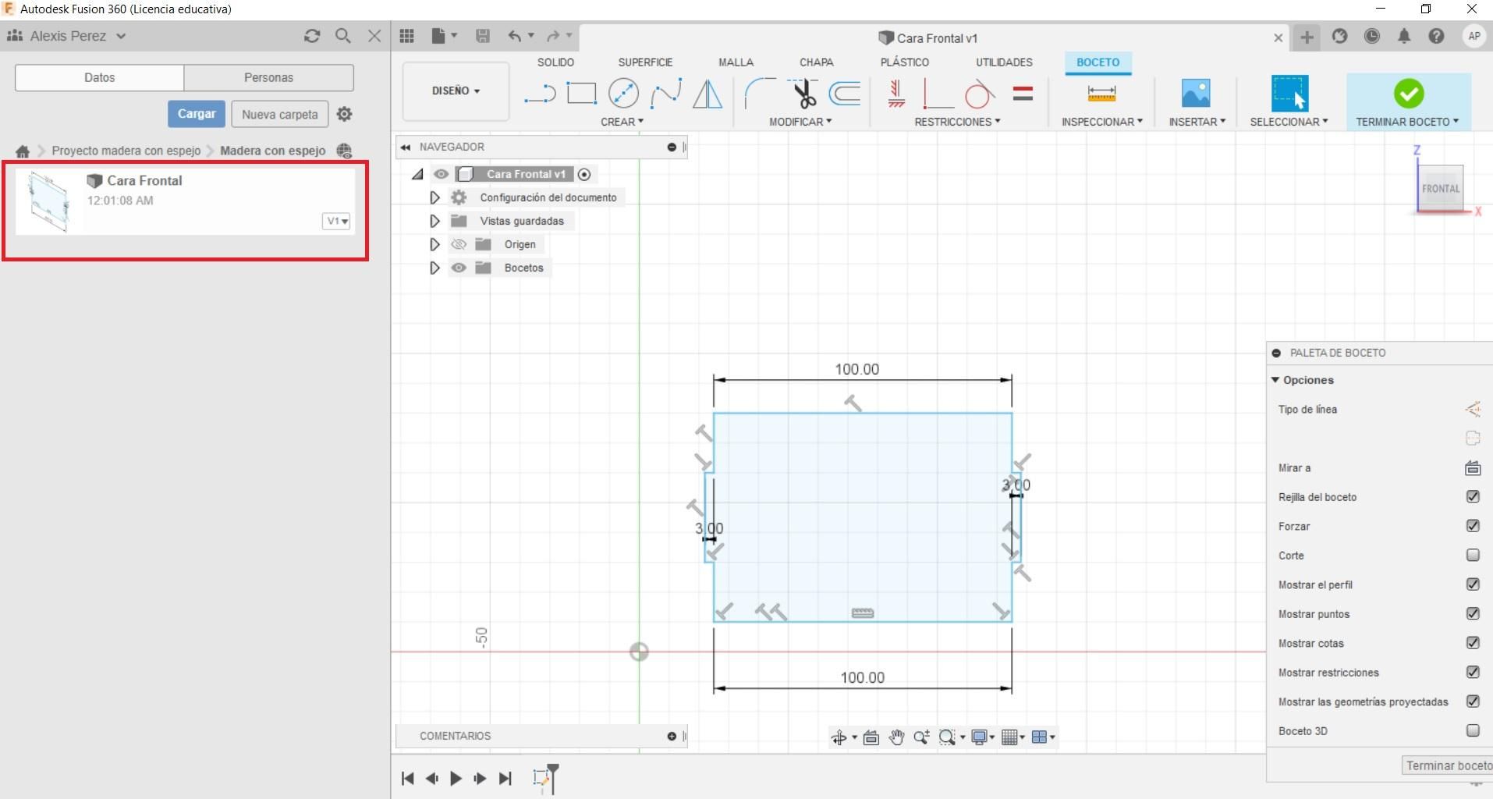The image size is (1493, 799).
Task: Toggle Forzar checkbox
Action: click(x=1473, y=526)
